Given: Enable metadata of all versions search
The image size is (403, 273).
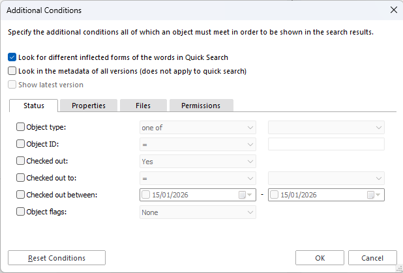Looking at the screenshot, I should [x=12, y=71].
